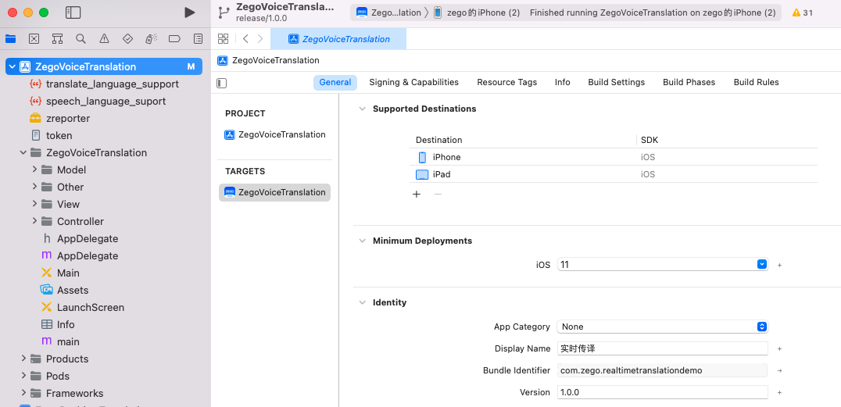Screen dimensions: 841x407
Task: Open the Debug navigator spray icon
Action: coord(152,38)
